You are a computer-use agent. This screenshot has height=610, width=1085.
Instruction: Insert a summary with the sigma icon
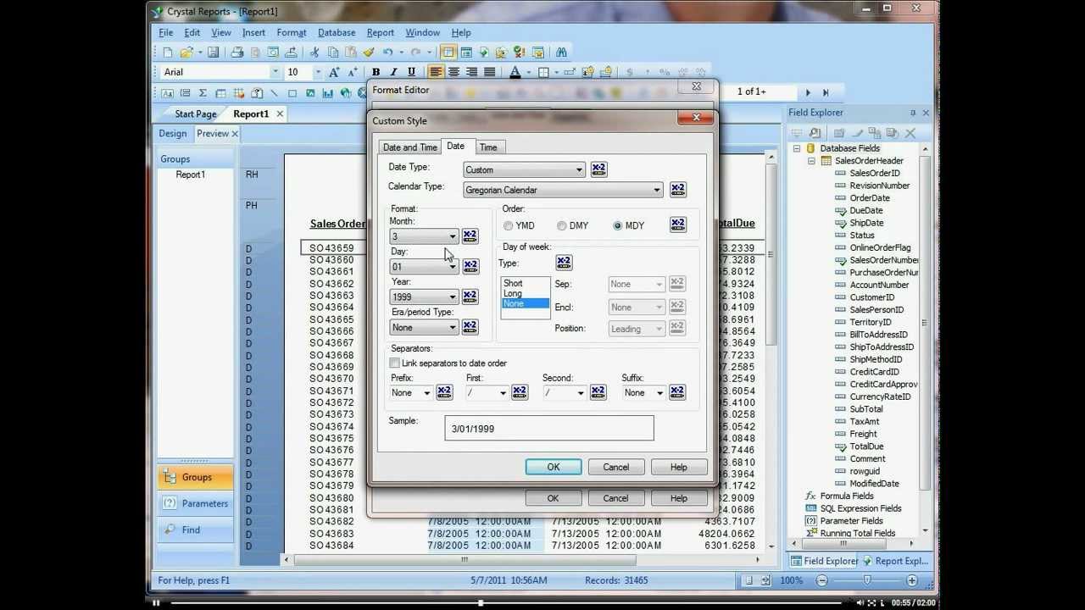point(203,93)
